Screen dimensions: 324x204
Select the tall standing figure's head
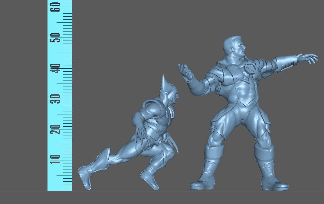pos(234,48)
